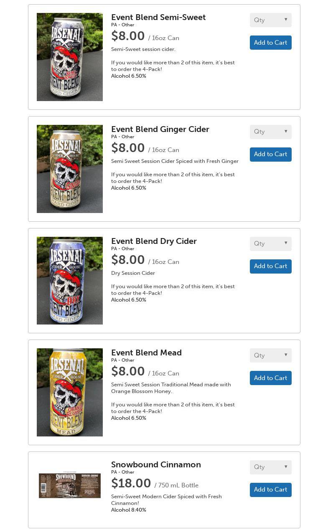Open the Event Blend Ginger Cider title
328x530 pixels.
click(160, 129)
